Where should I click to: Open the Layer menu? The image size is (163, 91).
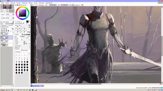(18, 3)
